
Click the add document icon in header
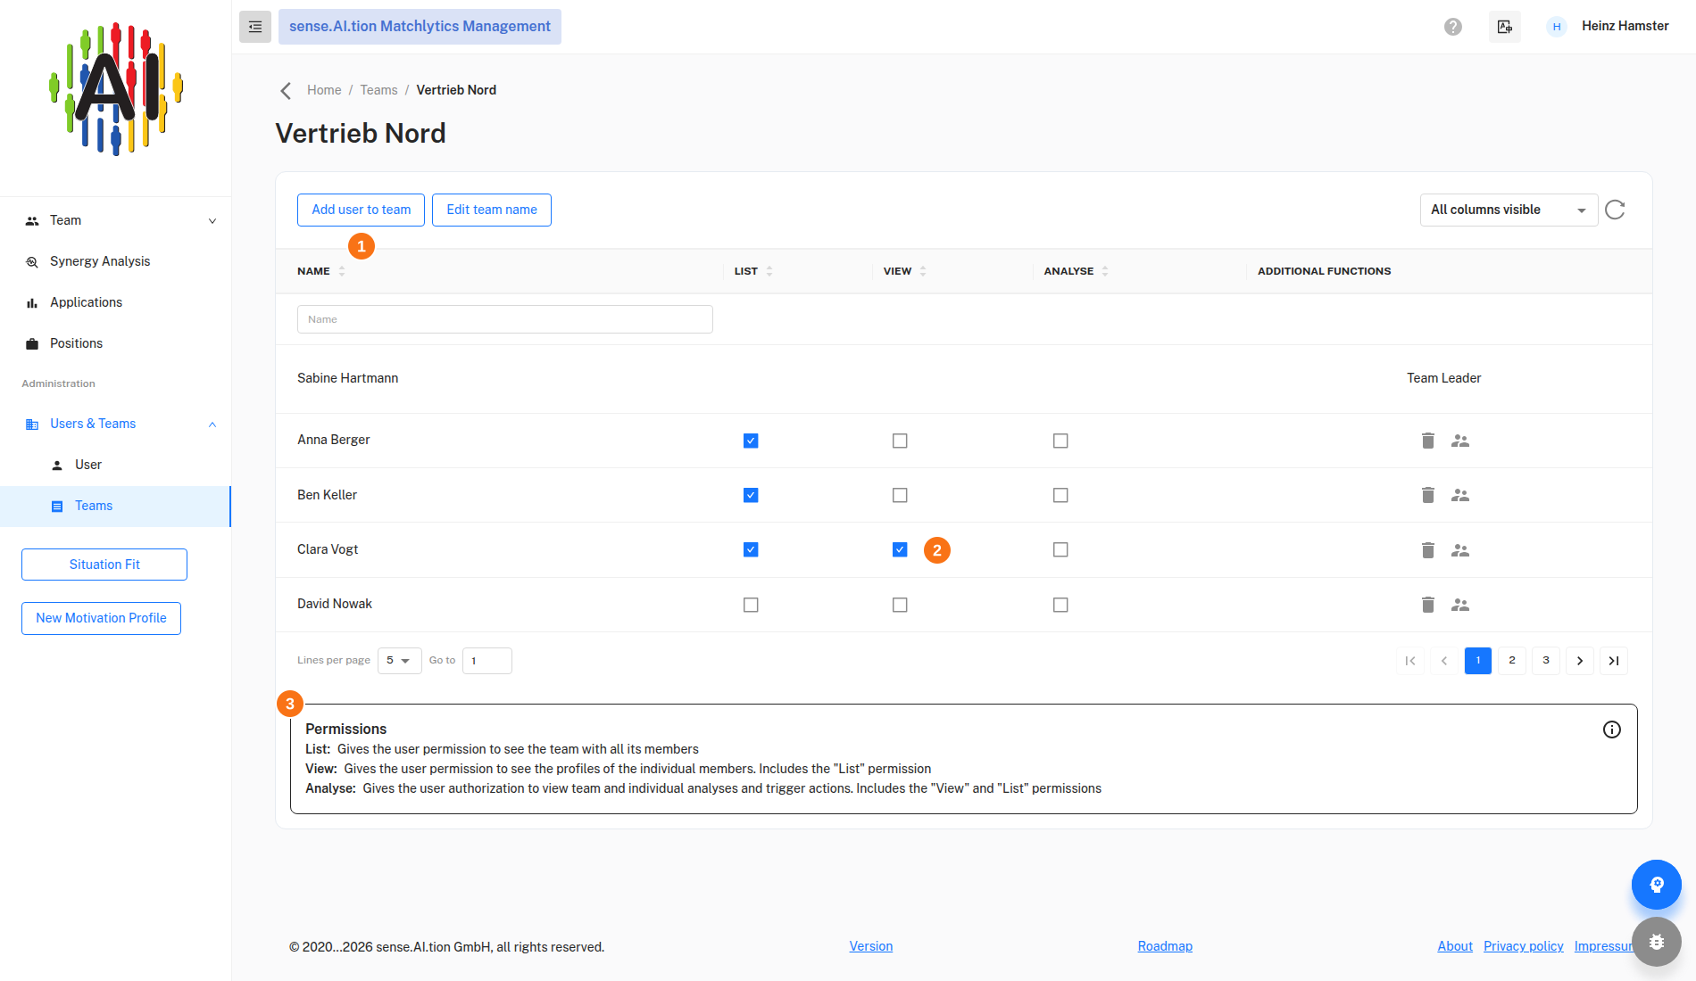[x=1505, y=27]
